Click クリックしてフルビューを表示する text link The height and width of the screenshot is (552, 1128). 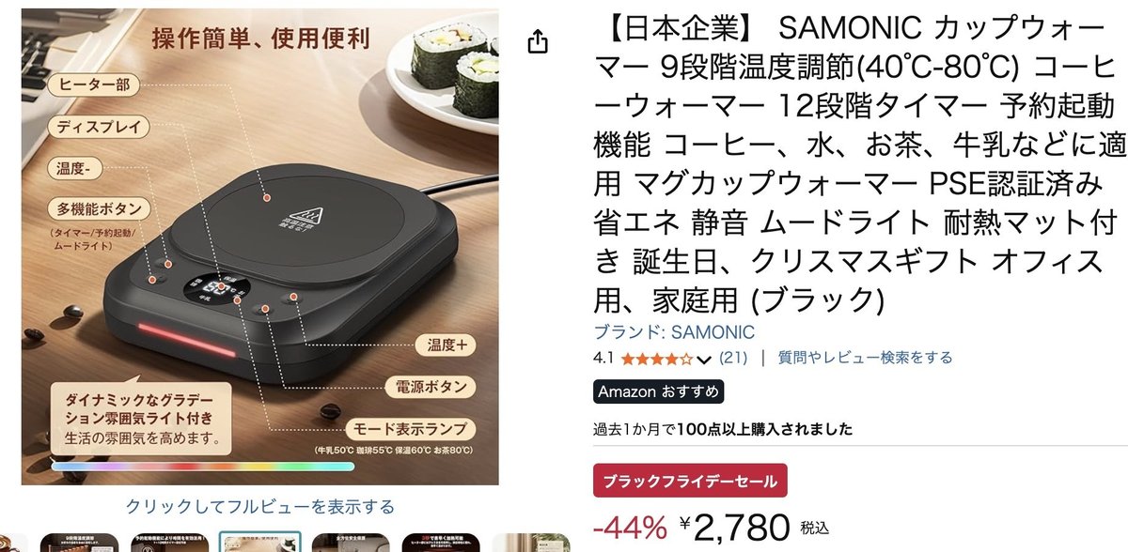pos(260,507)
